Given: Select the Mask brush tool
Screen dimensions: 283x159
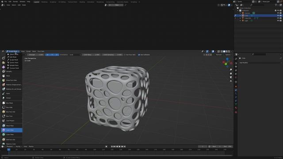Looking at the screenshot, I should (12, 76).
